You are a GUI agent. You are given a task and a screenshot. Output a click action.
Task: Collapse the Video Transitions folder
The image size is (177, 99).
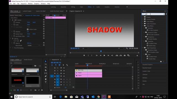pos(143,48)
